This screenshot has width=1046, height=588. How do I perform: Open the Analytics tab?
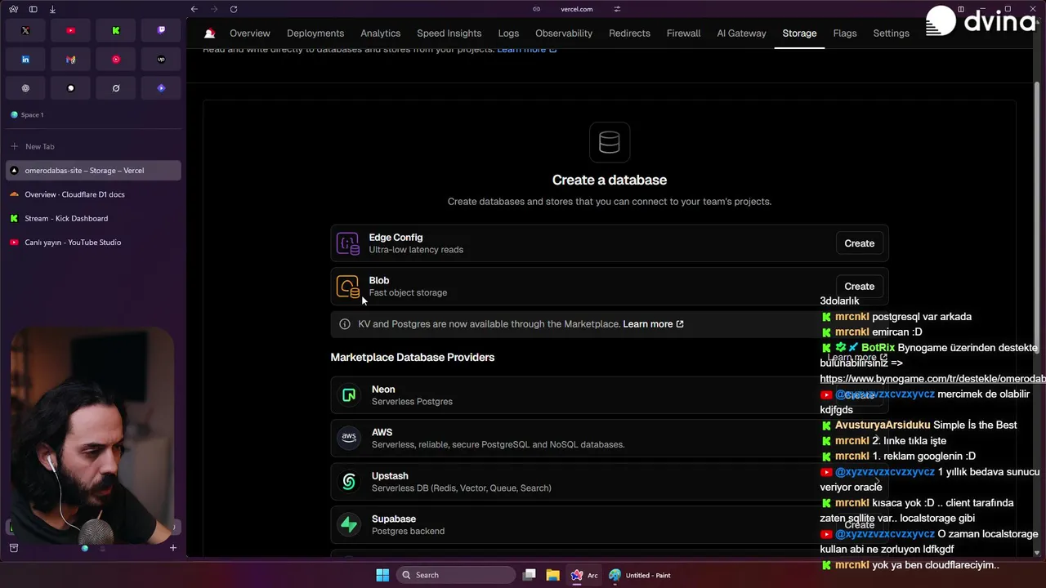click(380, 33)
